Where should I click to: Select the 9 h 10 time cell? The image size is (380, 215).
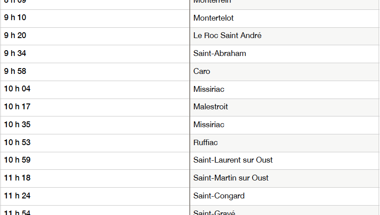pos(15,18)
